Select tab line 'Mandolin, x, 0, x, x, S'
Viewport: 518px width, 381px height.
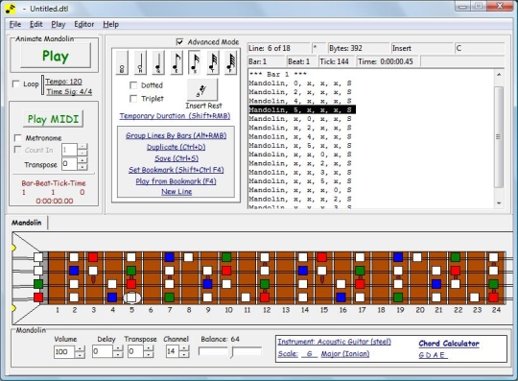pyautogui.click(x=300, y=119)
